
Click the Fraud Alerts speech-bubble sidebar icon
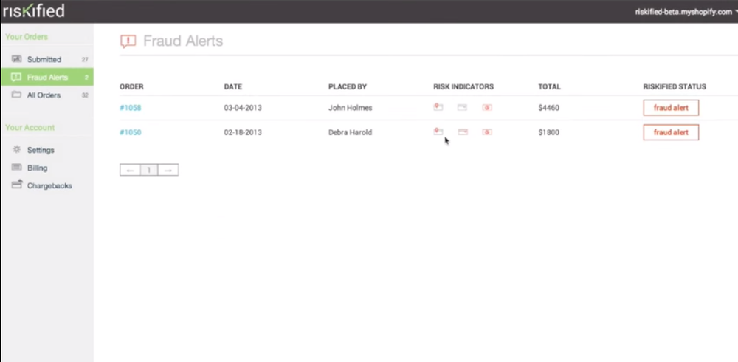coord(16,77)
